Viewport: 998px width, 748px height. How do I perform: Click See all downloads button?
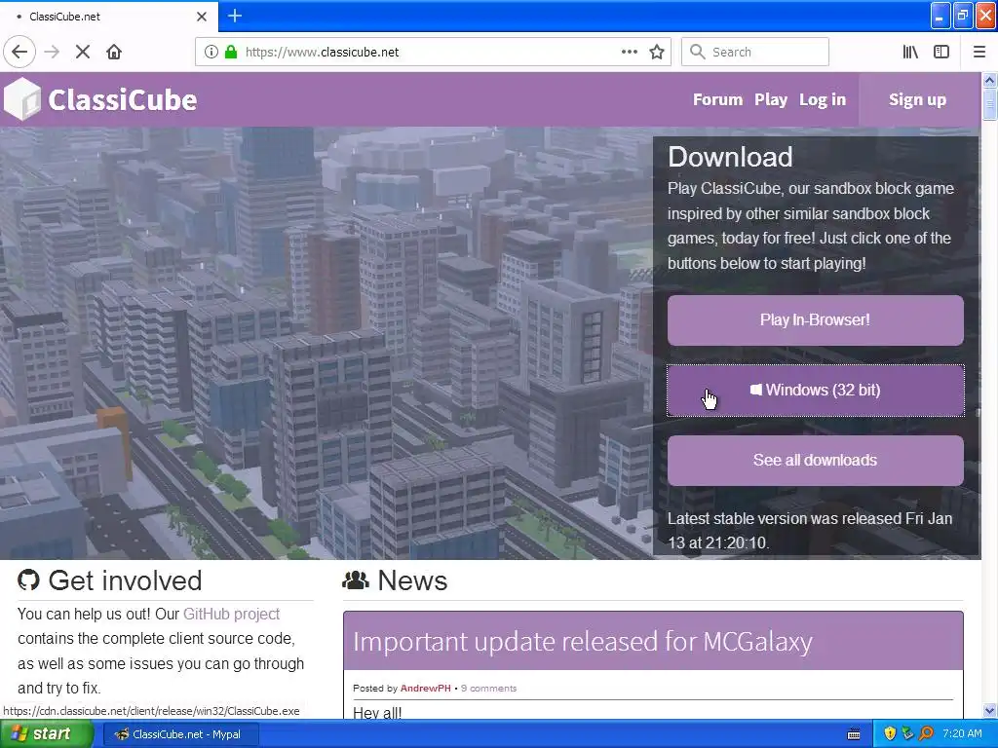coord(816,460)
